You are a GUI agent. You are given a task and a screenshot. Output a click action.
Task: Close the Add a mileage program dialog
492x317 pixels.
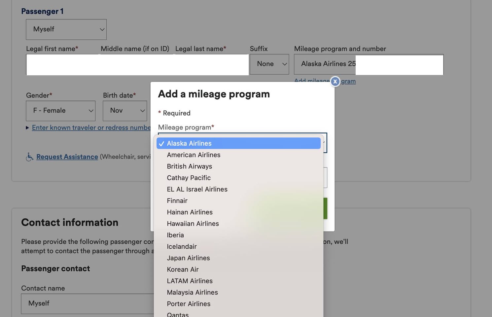[x=335, y=81]
